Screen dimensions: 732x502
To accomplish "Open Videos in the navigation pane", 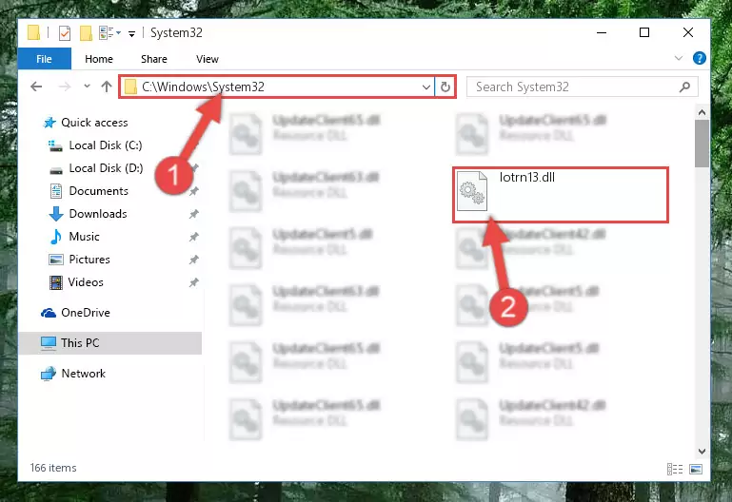I will coord(86,282).
